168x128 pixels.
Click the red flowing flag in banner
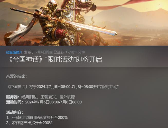pos(126,5)
